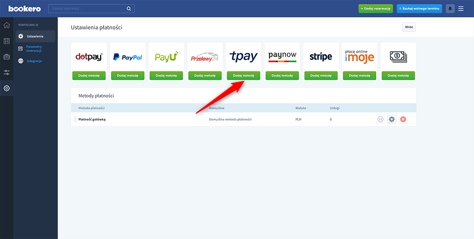474x239 pixels.
Task: Click the tpay logo
Action: pos(243,57)
